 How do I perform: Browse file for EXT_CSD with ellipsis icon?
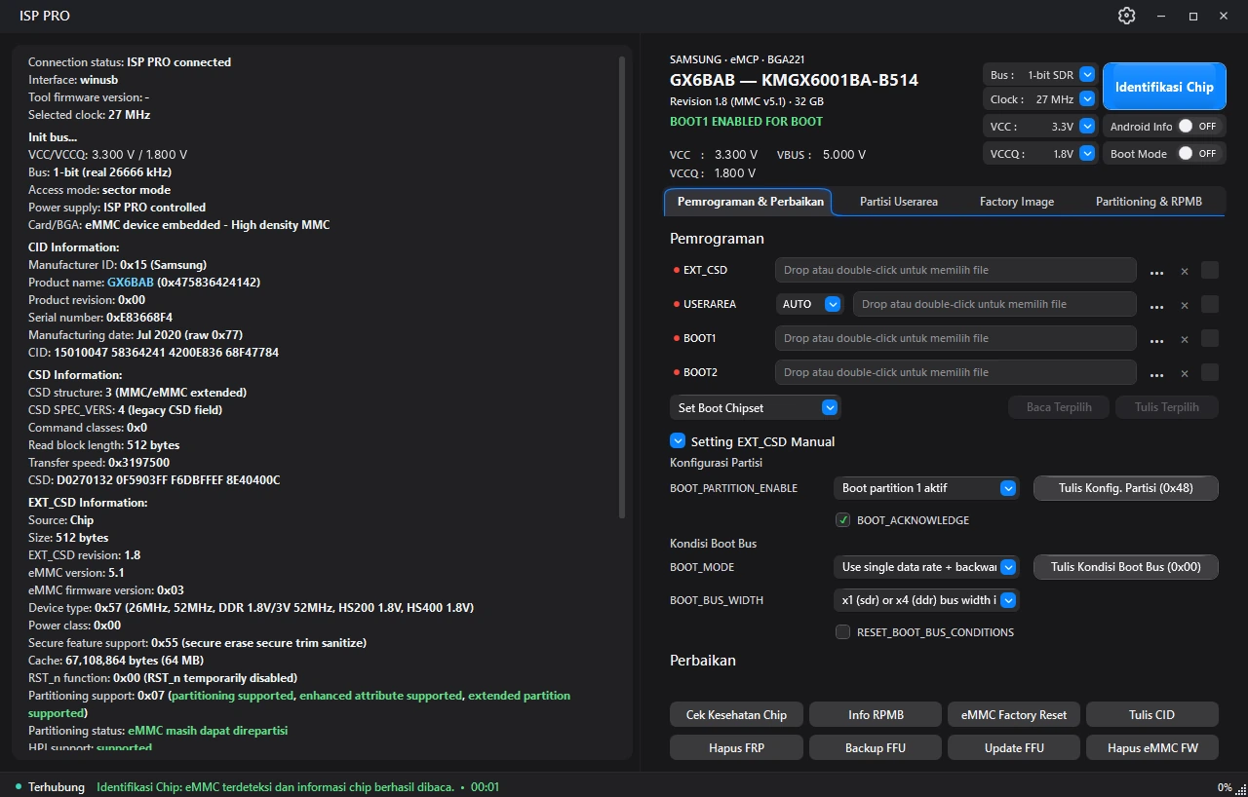click(x=1156, y=271)
